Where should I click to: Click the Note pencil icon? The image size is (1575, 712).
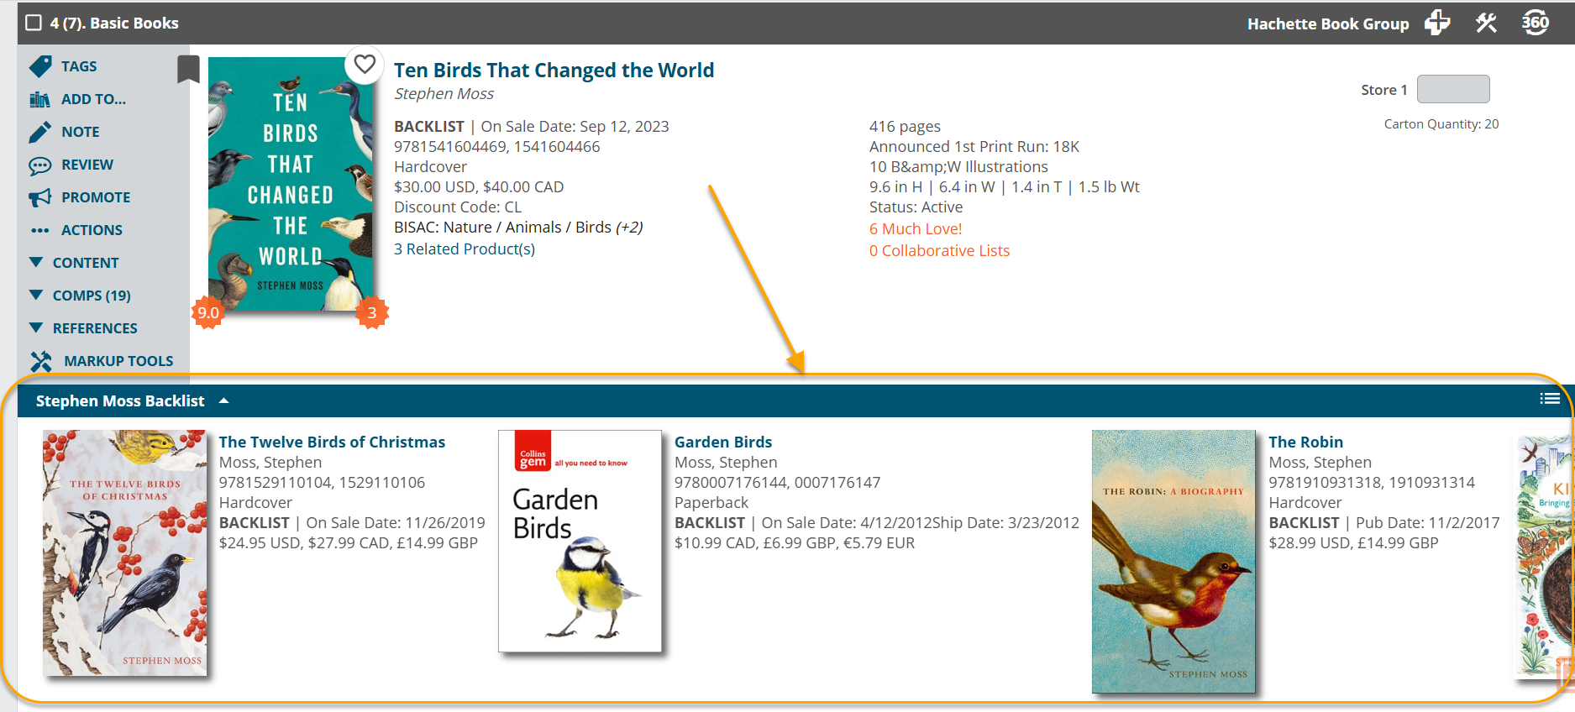39,132
